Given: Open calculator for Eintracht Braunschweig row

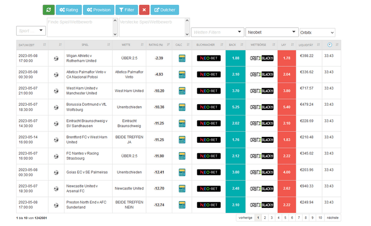Looking at the screenshot, I should pyautogui.click(x=182, y=123).
